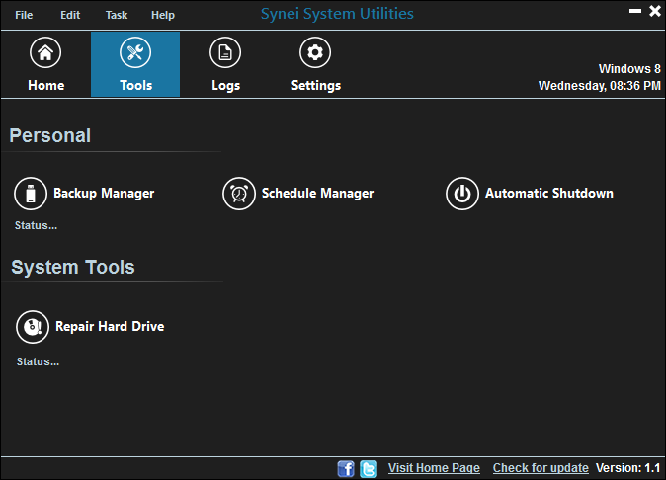Open Schedule Manager via its text label

point(317,194)
